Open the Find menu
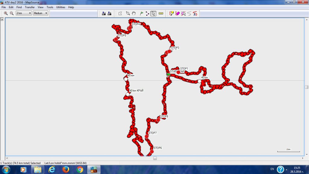The height and width of the screenshot is (174, 309). click(x=19, y=7)
